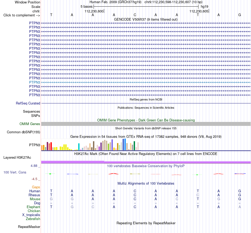
Task: Click the Scale label
Action: [x=36, y=7]
